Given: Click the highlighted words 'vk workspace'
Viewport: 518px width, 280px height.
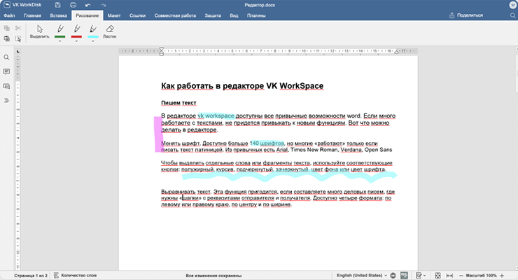Looking at the screenshot, I should (216, 116).
